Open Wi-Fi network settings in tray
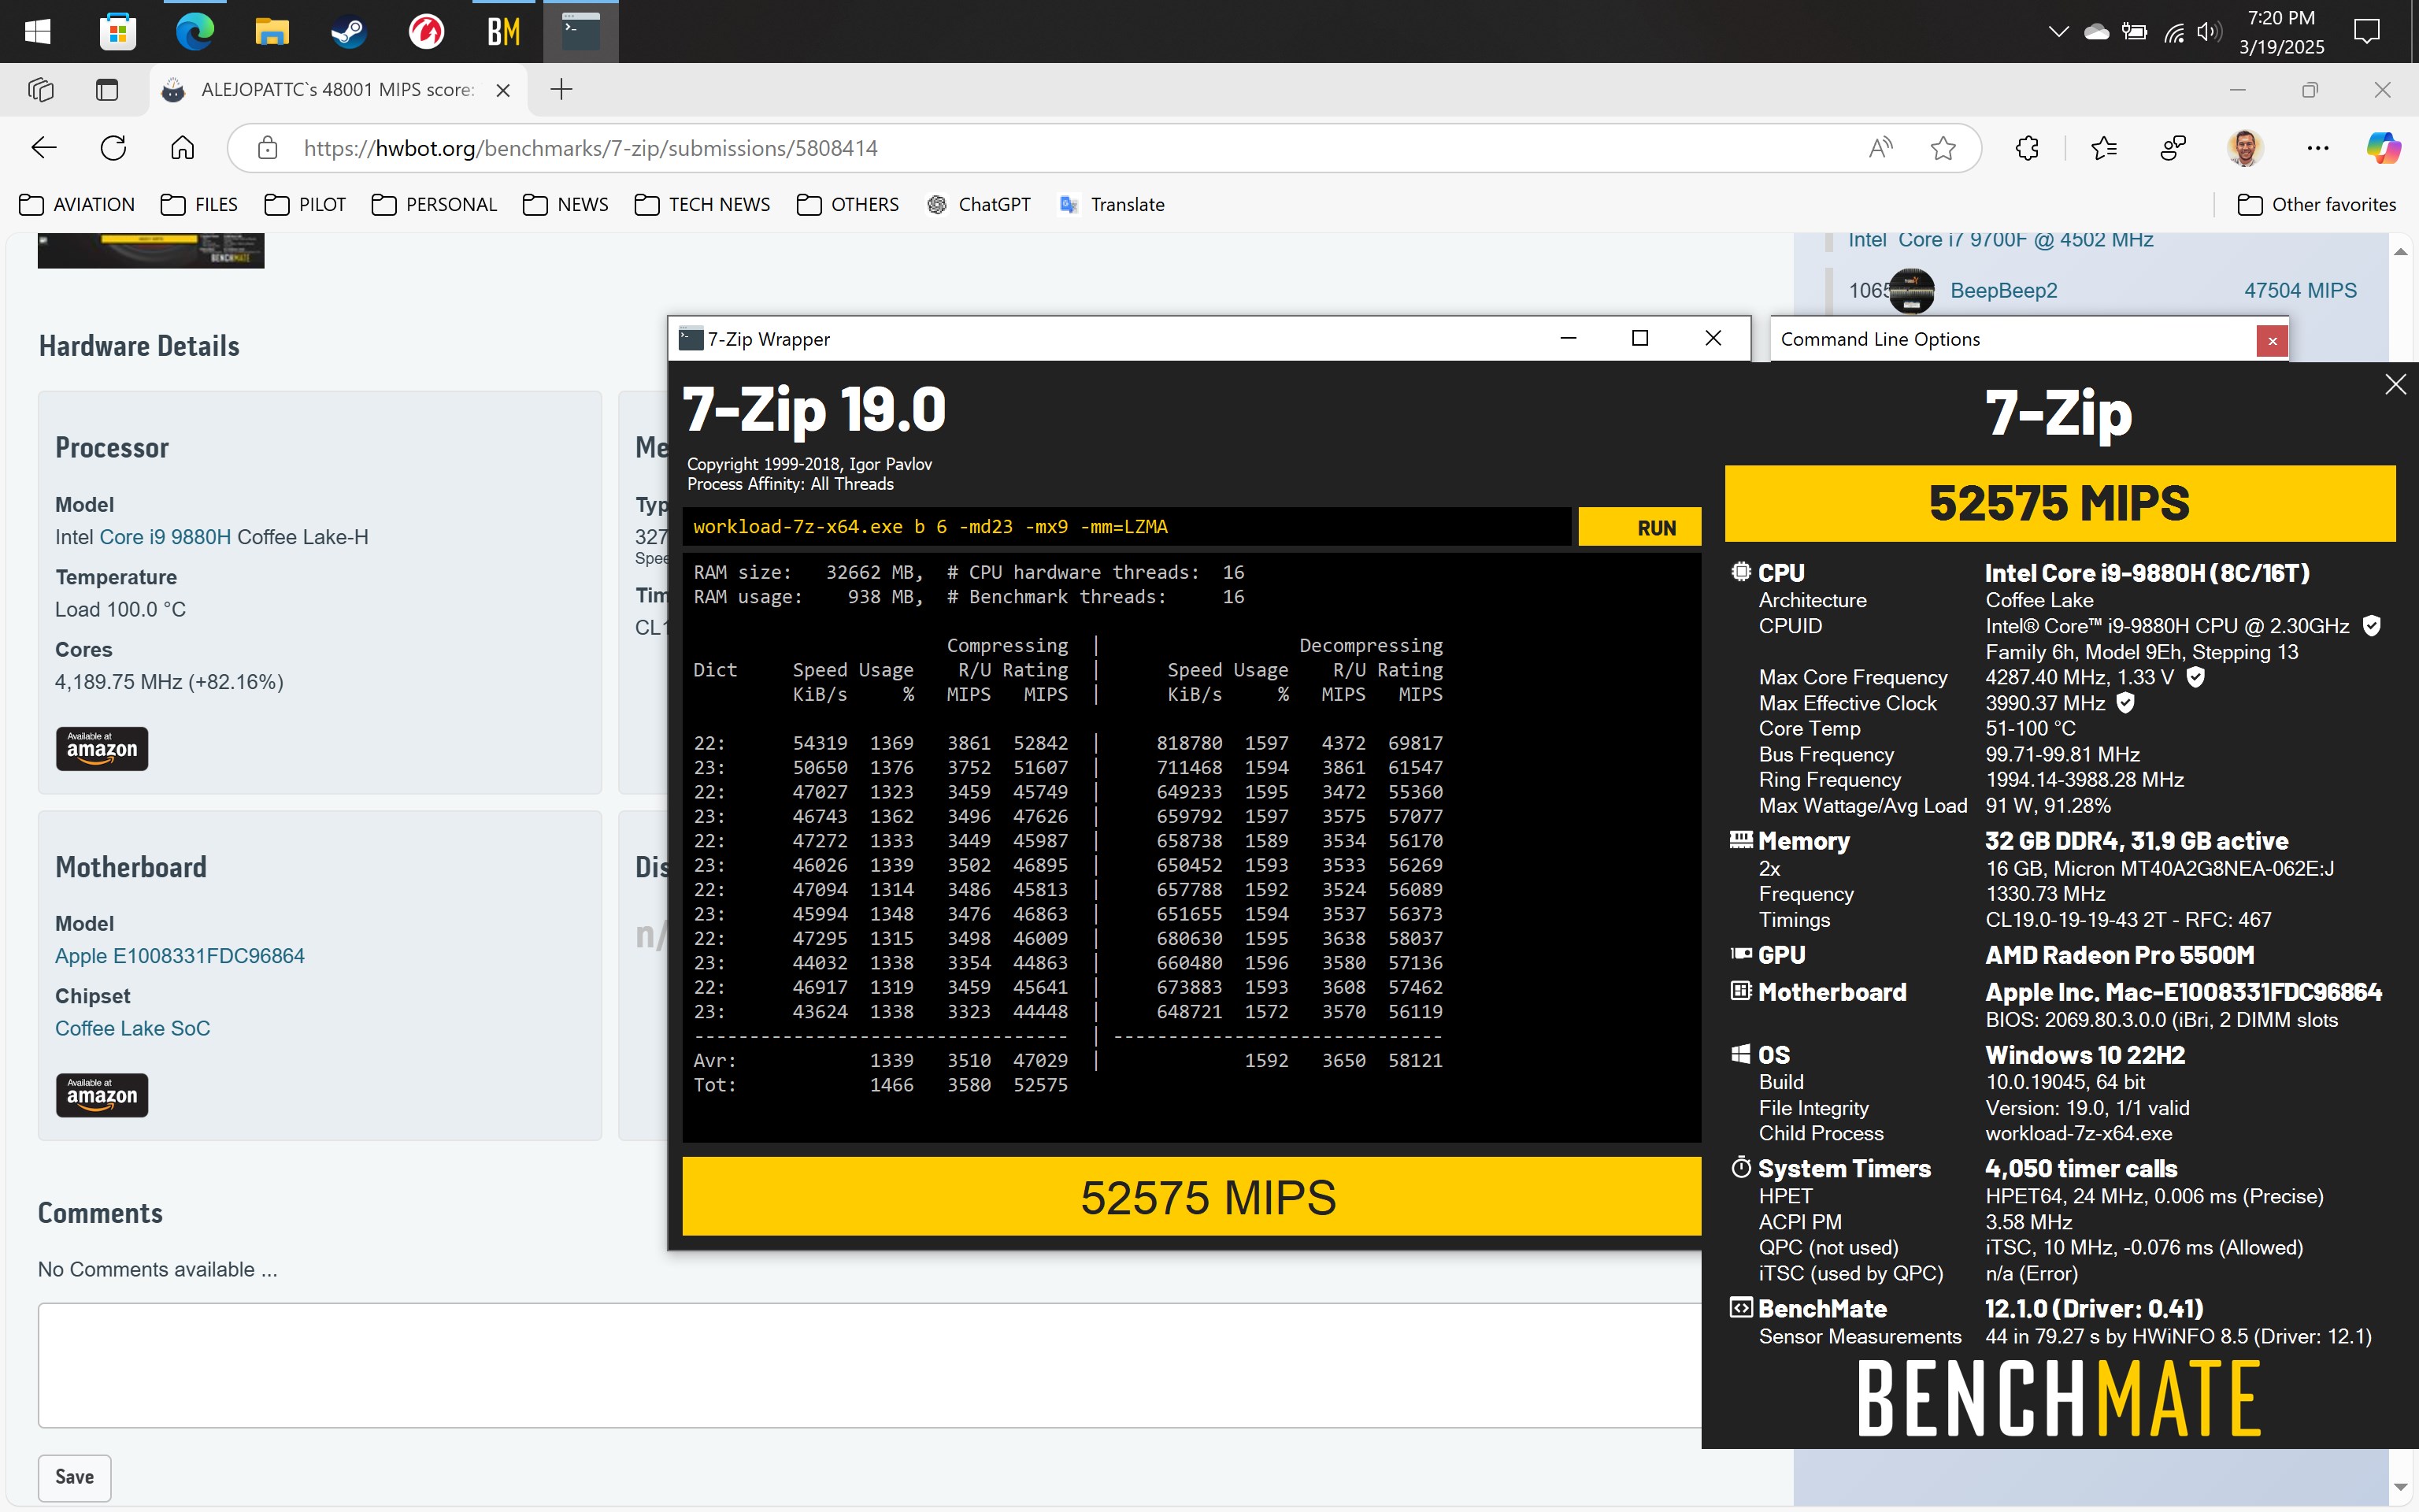 pyautogui.click(x=2173, y=32)
